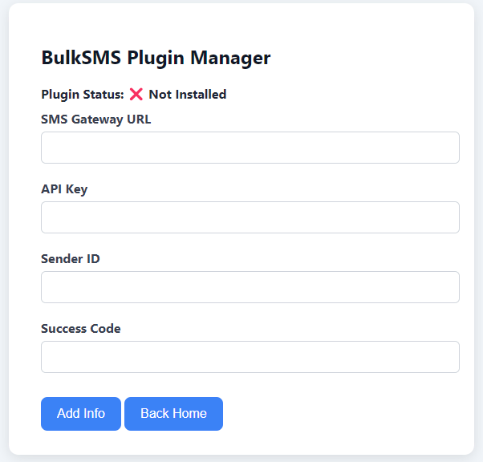Click the word BulkSMS in title

click(81, 57)
